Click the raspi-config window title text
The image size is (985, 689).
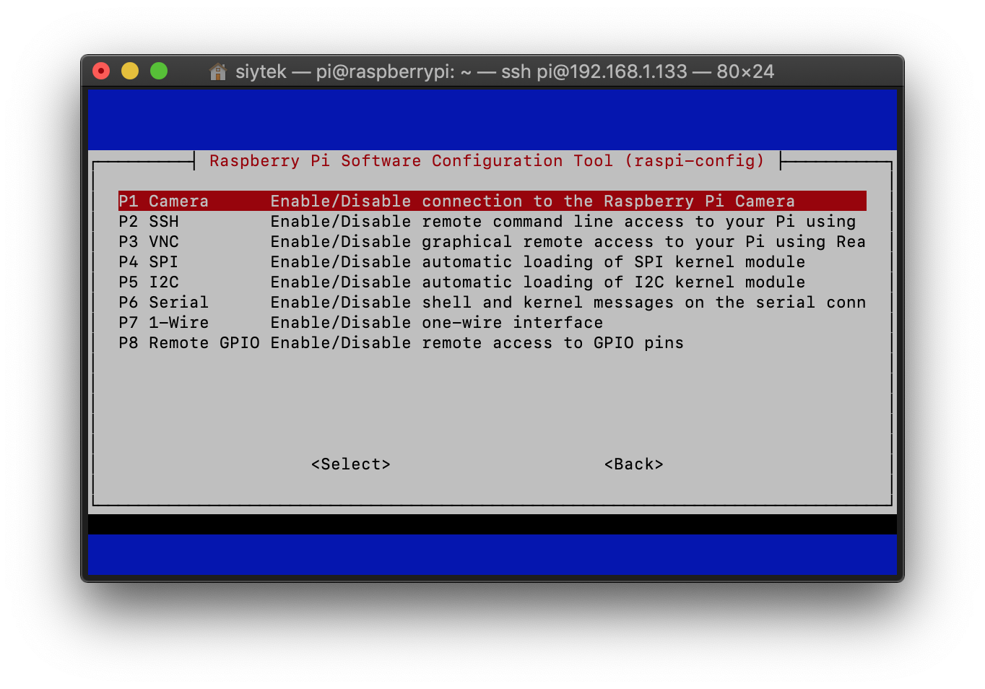[487, 160]
